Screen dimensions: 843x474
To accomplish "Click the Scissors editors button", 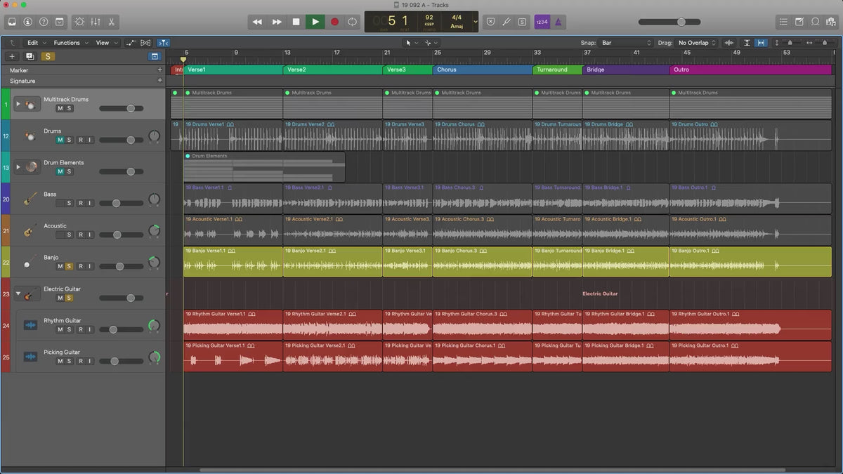I will click(x=112, y=22).
